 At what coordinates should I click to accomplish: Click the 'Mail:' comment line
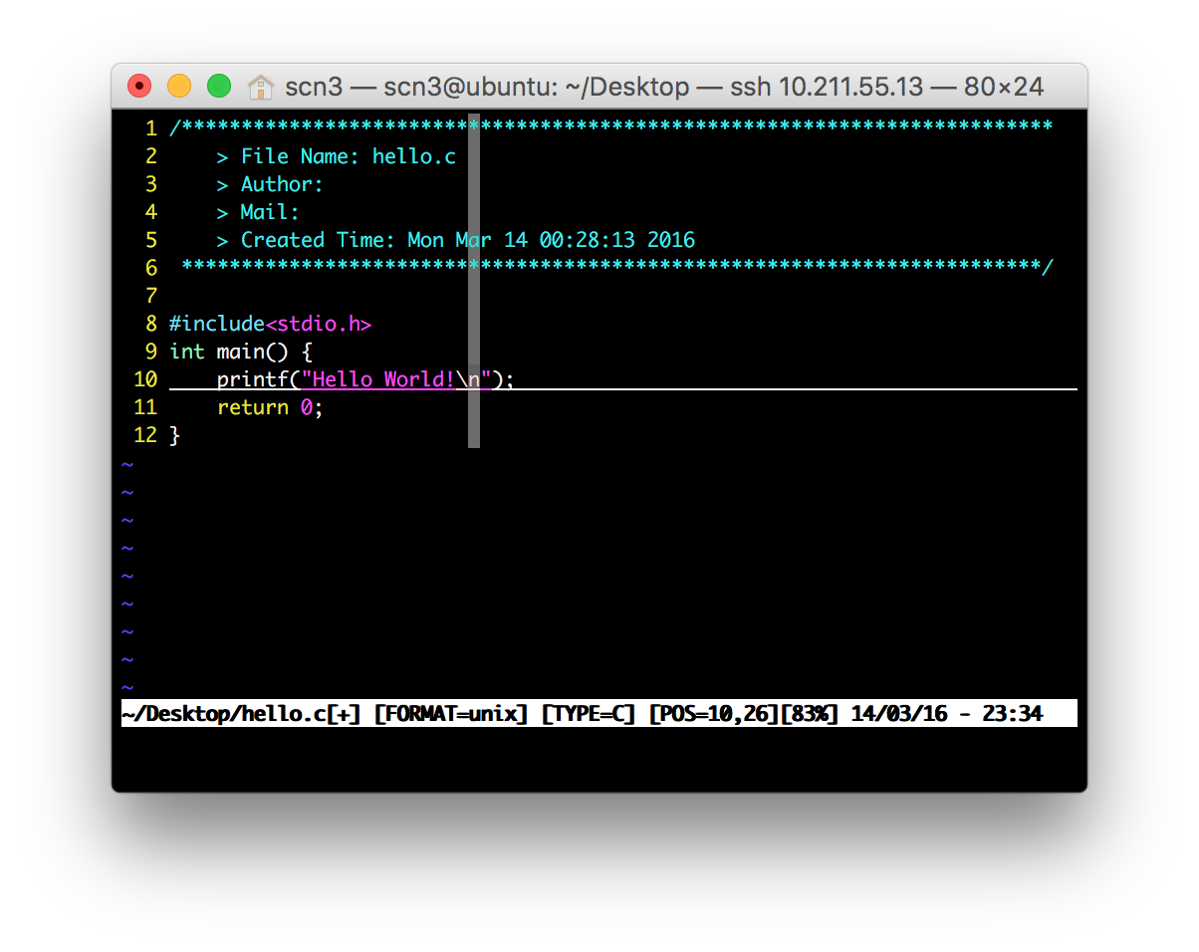click(x=259, y=212)
